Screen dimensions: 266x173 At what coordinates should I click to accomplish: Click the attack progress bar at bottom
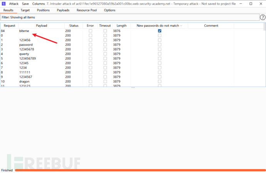(x=139, y=170)
